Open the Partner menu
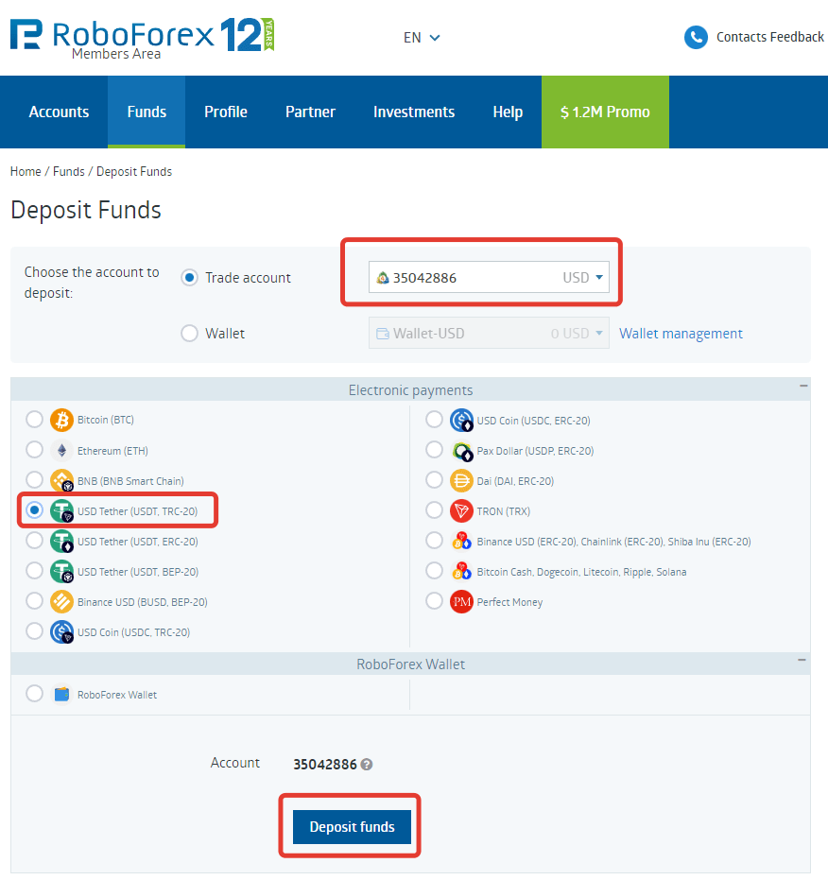The width and height of the screenshot is (828, 880). point(310,112)
